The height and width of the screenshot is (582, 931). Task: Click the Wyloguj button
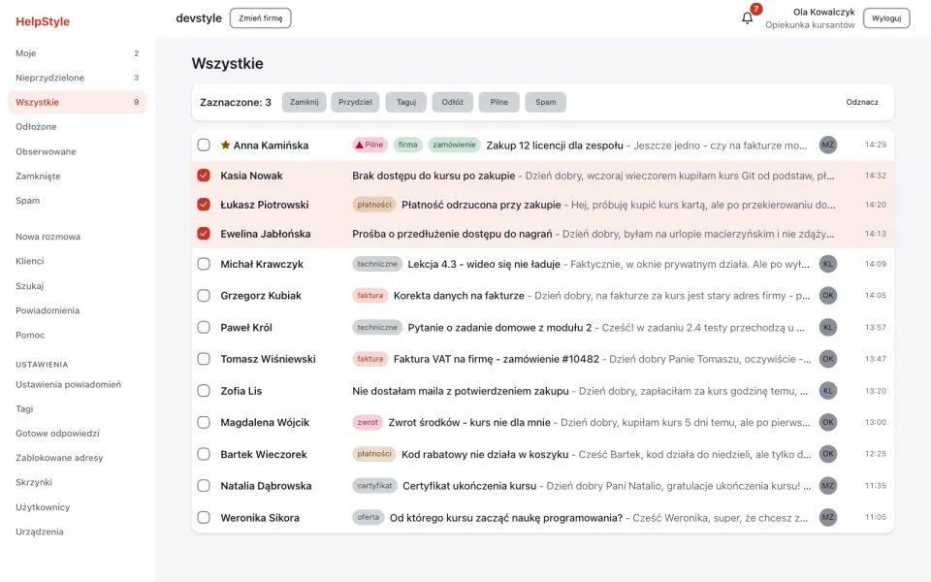[x=886, y=17]
